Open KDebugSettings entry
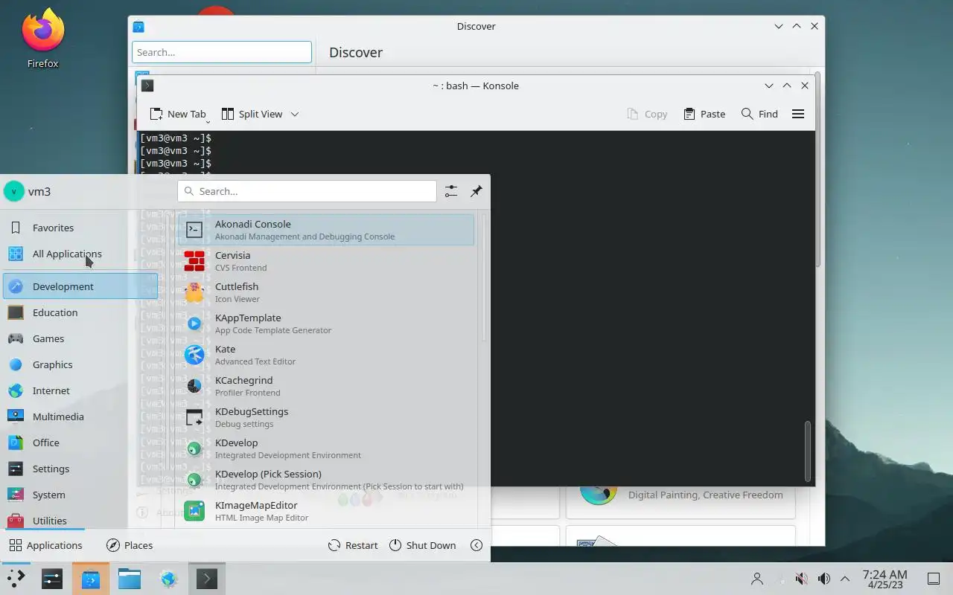Viewport: 953px width, 595px height. pos(326,417)
